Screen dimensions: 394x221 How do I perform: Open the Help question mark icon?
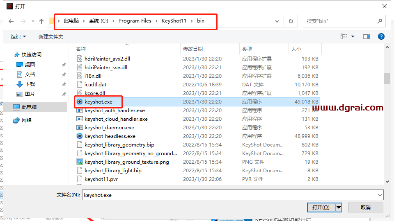pyautogui.click(x=381, y=36)
